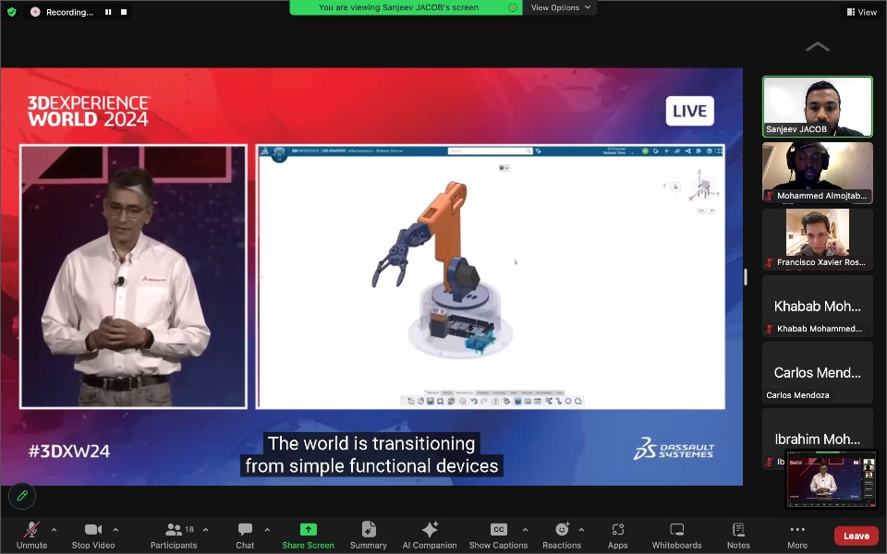Open audio options arrow beside Unmute
Image resolution: width=887 pixels, height=554 pixels.
point(54,530)
